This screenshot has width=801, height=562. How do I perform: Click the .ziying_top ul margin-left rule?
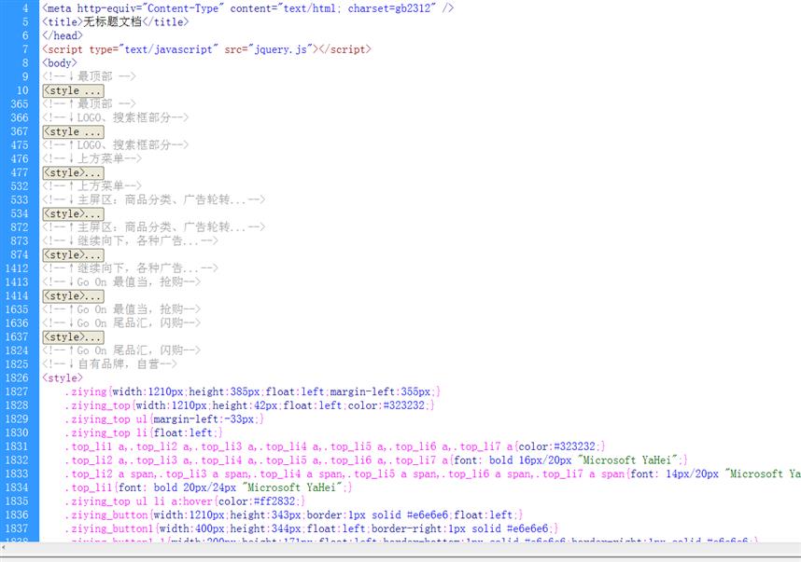[164, 419]
